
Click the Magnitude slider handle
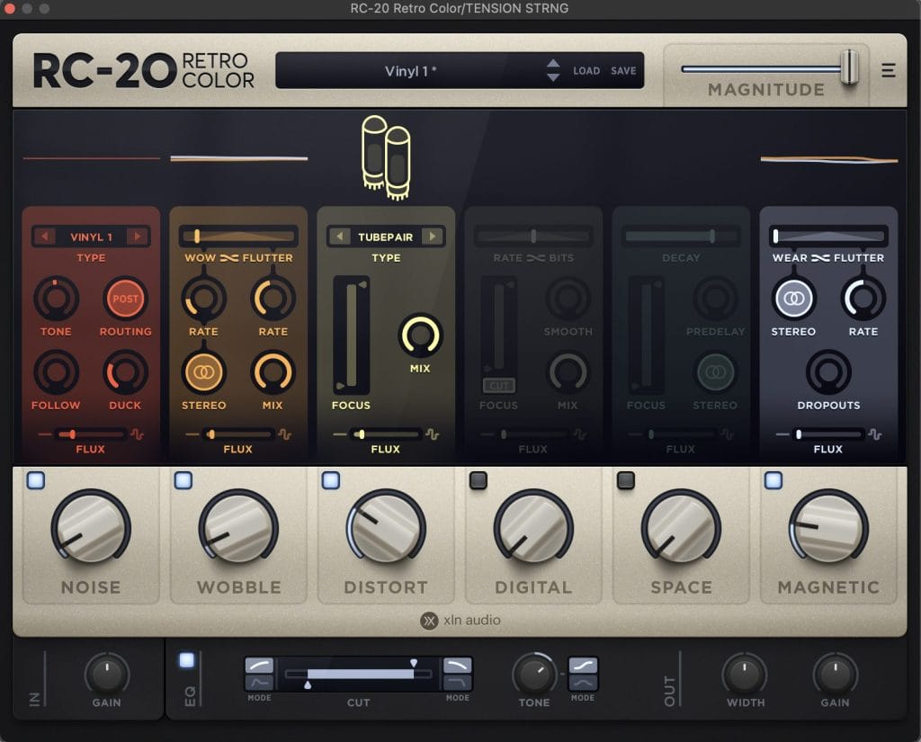(x=848, y=67)
